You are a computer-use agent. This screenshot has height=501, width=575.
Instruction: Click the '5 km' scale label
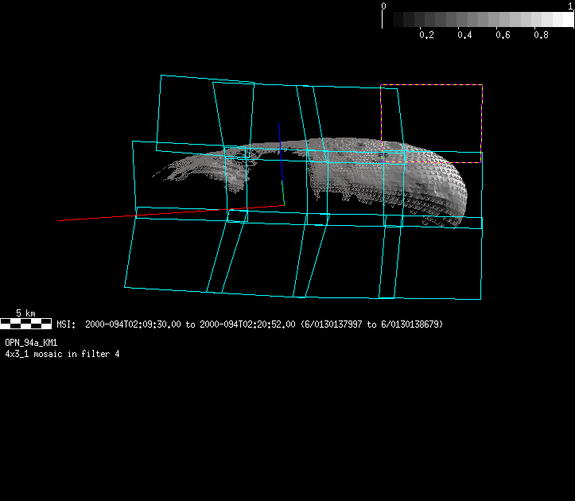point(25,313)
